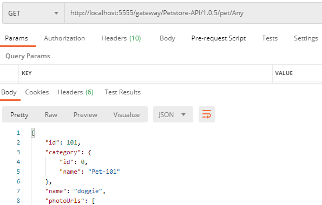Viewport: 322px width, 205px height.
Task: Open the Authorization tab
Action: click(64, 38)
